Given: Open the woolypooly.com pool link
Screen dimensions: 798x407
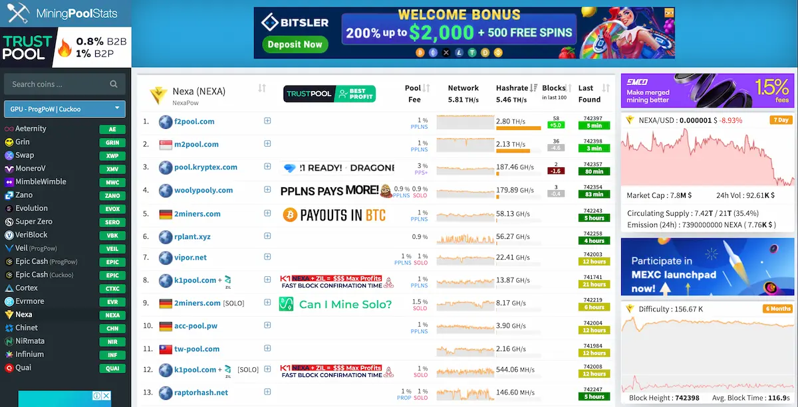Looking at the screenshot, I should [203, 191].
